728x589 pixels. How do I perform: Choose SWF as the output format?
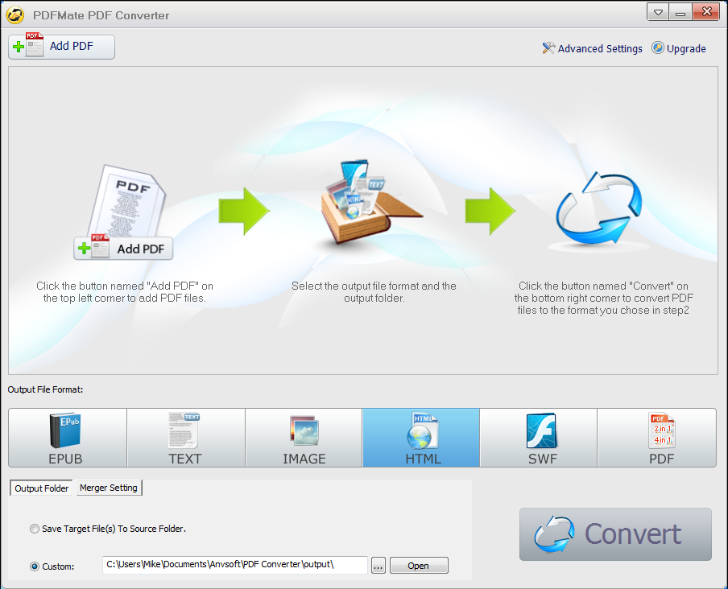tap(538, 438)
